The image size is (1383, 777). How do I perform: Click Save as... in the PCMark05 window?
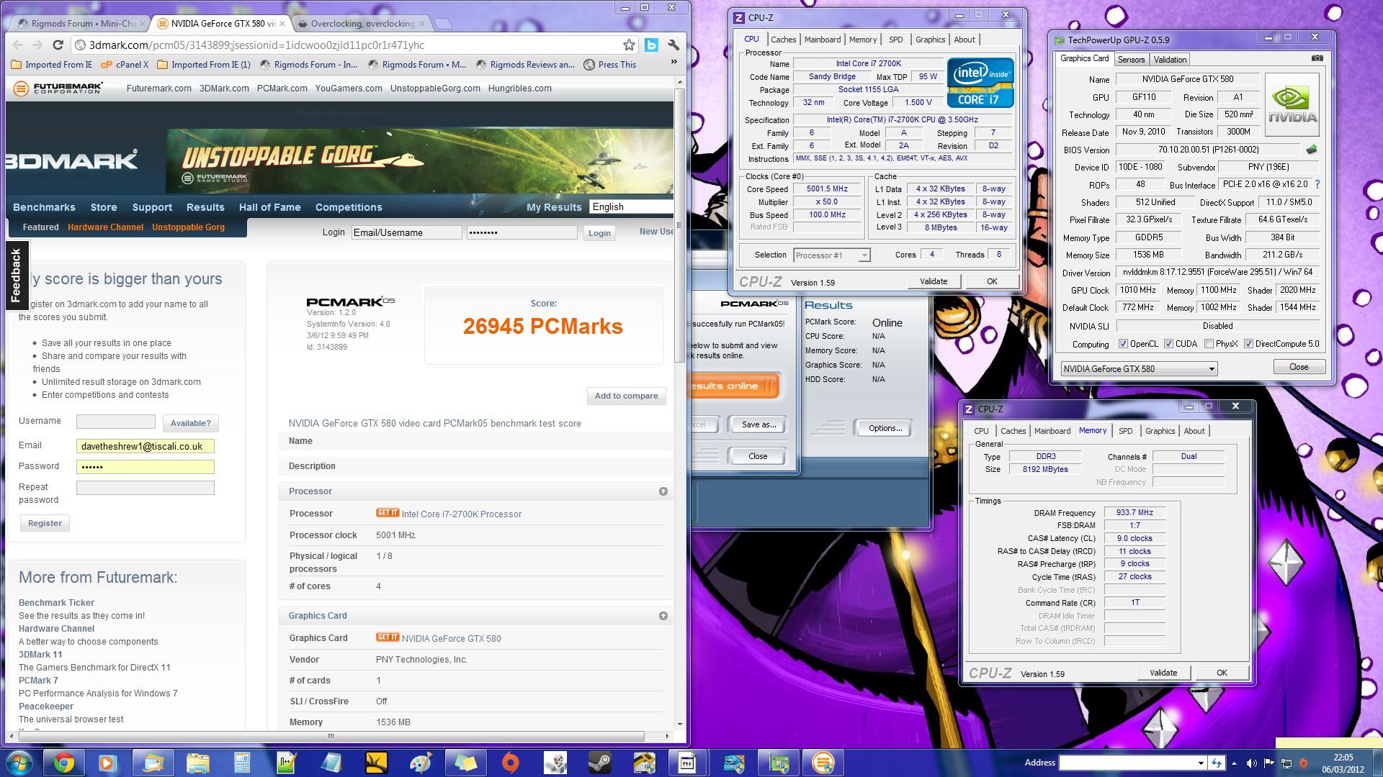758,424
